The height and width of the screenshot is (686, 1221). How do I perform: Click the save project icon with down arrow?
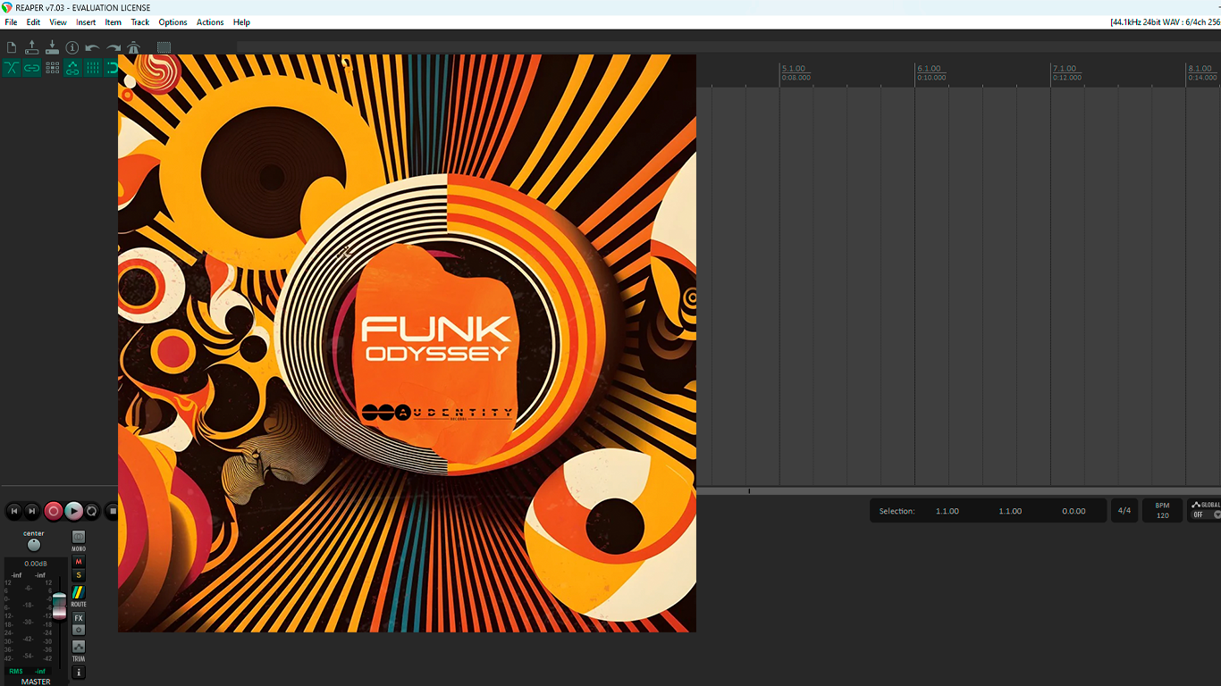tap(52, 47)
